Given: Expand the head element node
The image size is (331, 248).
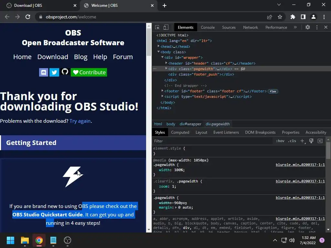Looking at the screenshot, I should click(x=158, y=46).
